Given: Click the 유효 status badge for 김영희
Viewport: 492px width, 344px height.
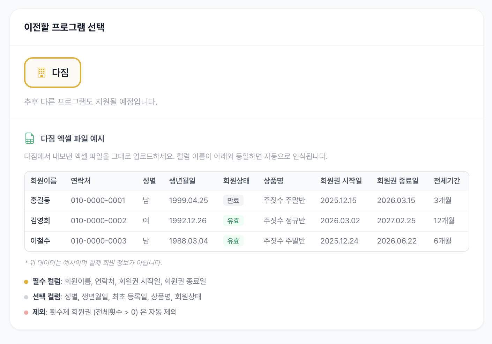Looking at the screenshot, I should click(x=233, y=220).
